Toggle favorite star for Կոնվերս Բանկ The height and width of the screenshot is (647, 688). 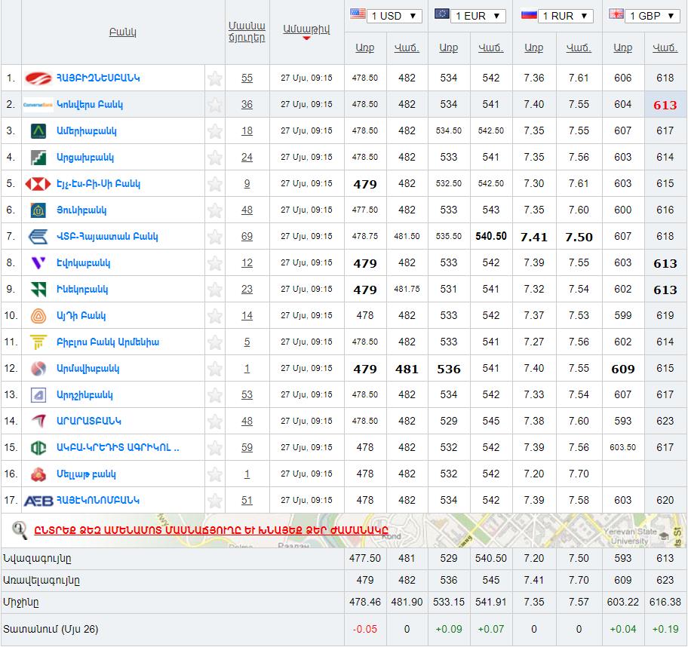click(x=215, y=105)
